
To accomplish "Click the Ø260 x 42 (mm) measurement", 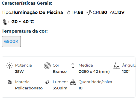I will [x=94, y=71].
